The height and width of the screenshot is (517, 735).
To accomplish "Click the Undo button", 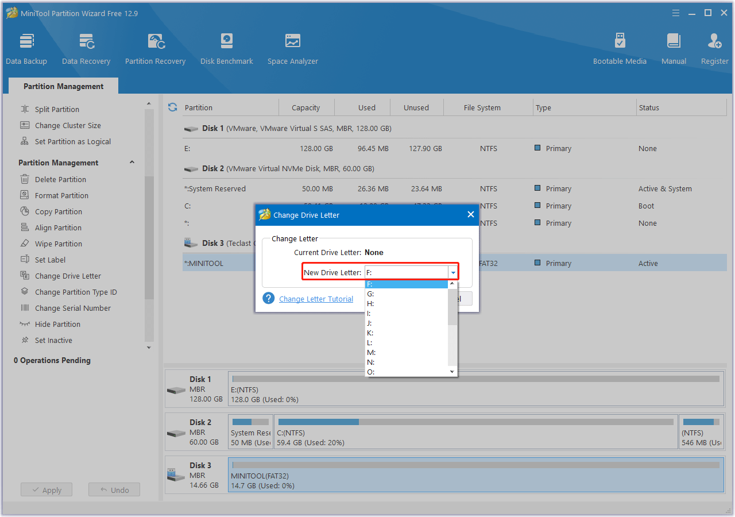I will pyautogui.click(x=114, y=489).
